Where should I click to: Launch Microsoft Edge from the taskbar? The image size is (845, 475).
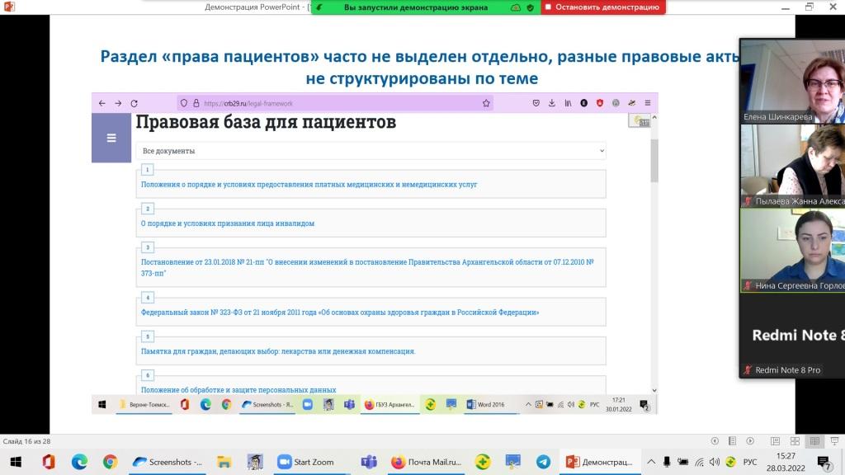[79, 462]
